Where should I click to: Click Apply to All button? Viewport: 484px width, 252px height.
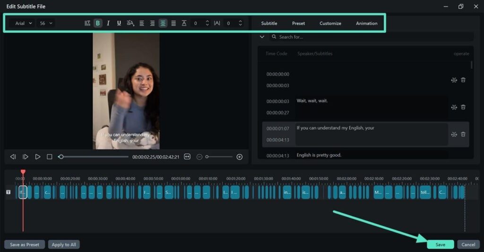point(64,244)
